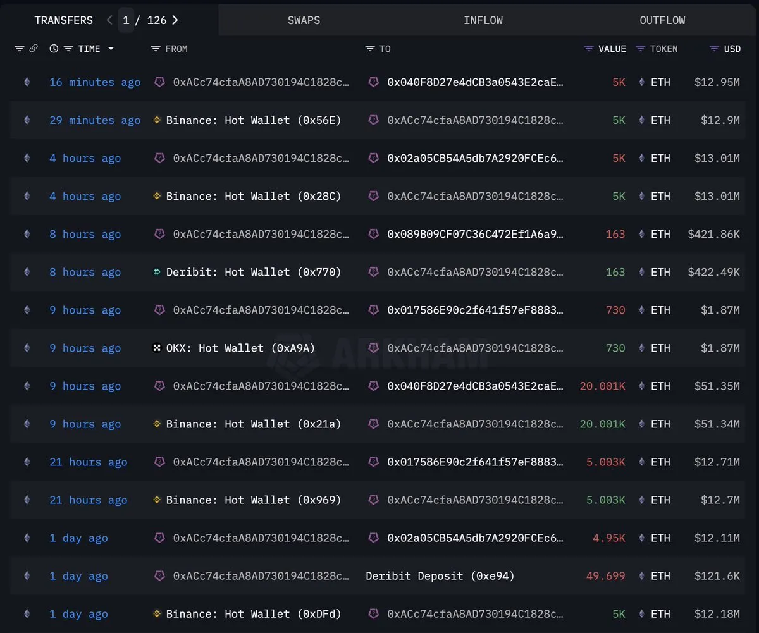The width and height of the screenshot is (759, 633).
Task: Click the $12.18M USD amount
Action: [717, 613]
